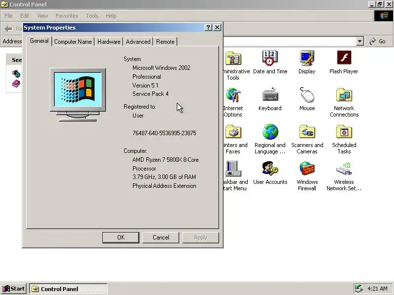Screen dimensions: 394x295
Task: Click the Apply button
Action: point(200,237)
